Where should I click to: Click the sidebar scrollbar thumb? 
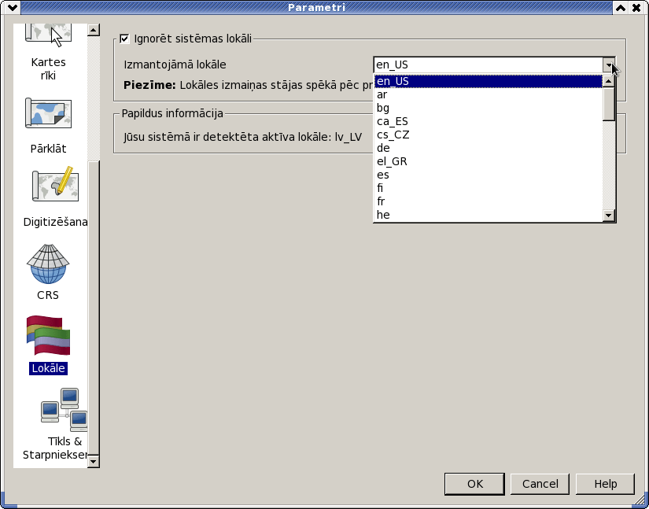[94, 308]
